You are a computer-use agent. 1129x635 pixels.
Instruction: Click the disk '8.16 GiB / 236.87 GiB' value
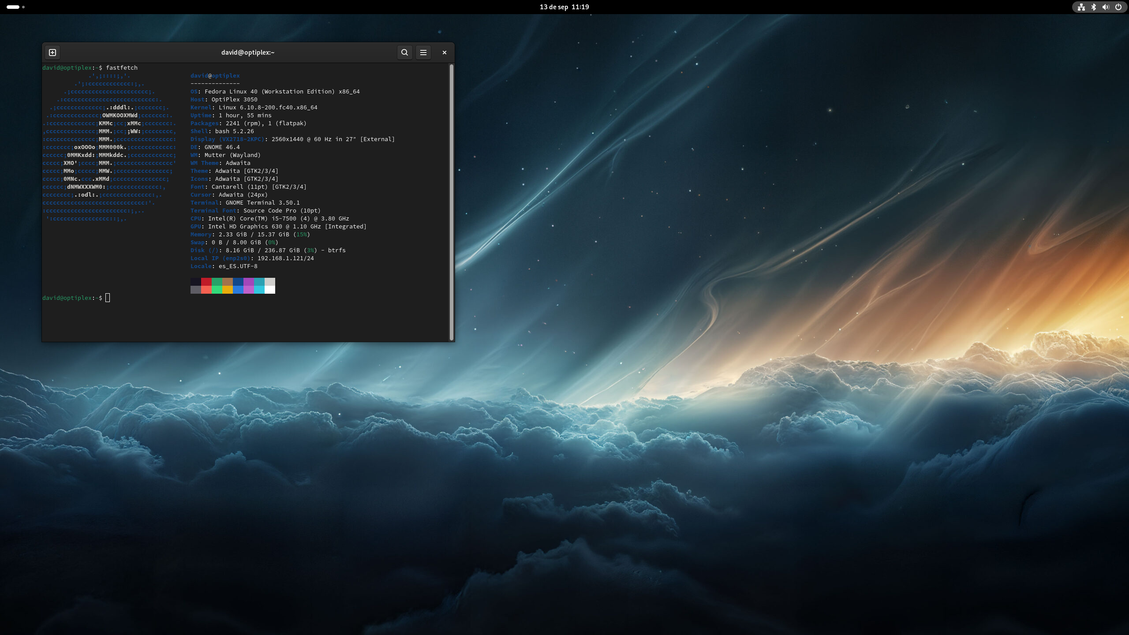[263, 250]
